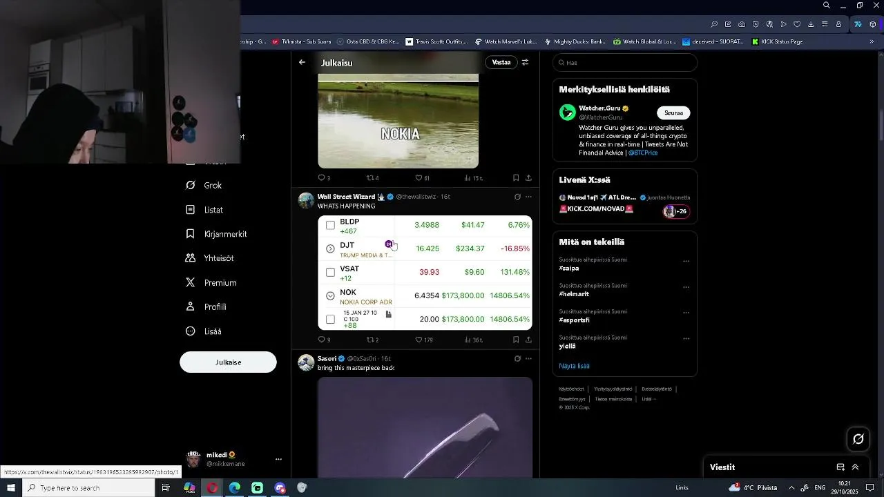View analytics of NOKIA post showing 15 t.
This screenshot has height=497, width=884.
(473, 178)
